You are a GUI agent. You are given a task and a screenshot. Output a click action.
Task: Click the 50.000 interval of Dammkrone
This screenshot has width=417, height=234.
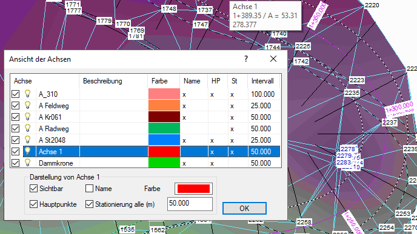click(x=261, y=163)
